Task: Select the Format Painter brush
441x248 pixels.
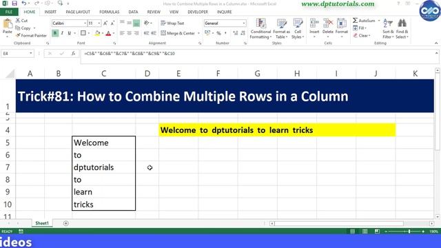Action: click(18, 35)
